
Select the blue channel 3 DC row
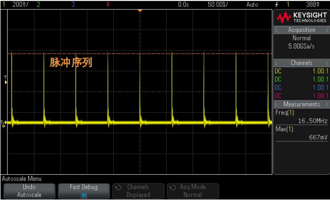click(x=301, y=88)
